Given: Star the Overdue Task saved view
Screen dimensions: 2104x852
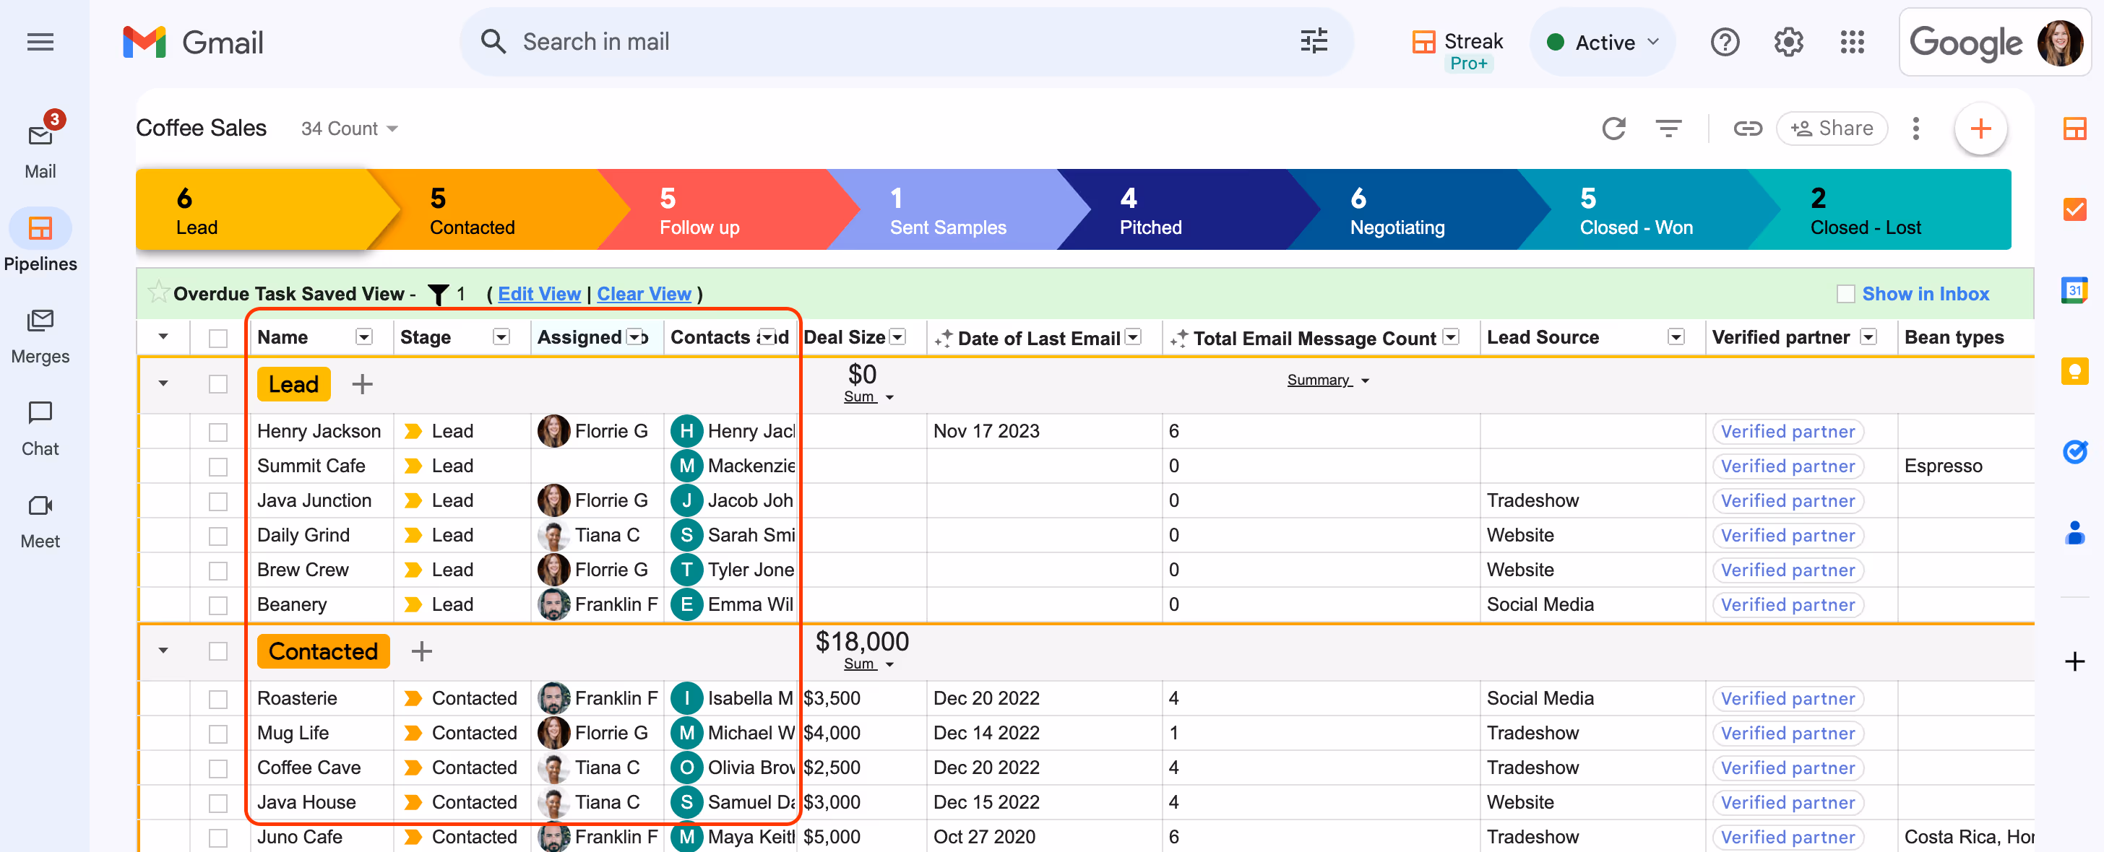Looking at the screenshot, I should [x=158, y=292].
